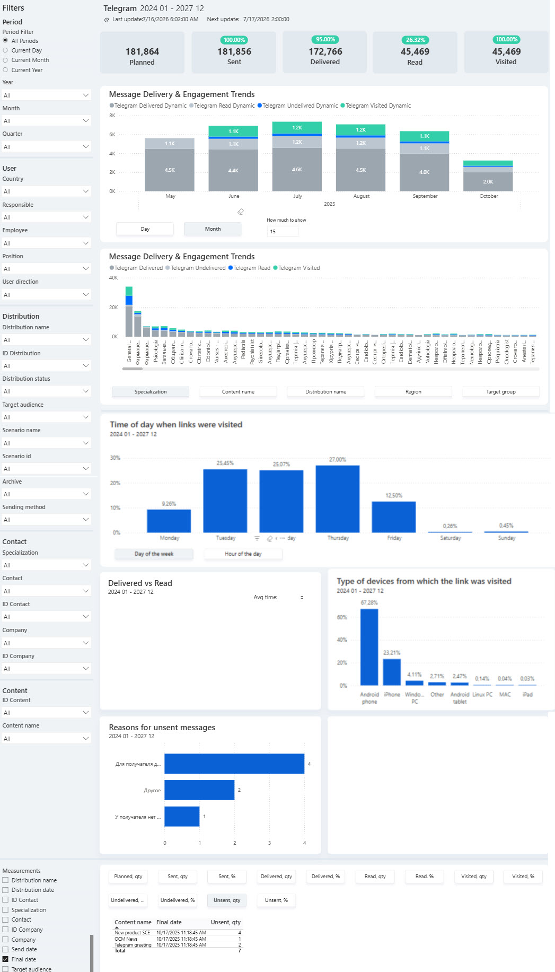Select the Current Month period radio button

click(x=5, y=60)
